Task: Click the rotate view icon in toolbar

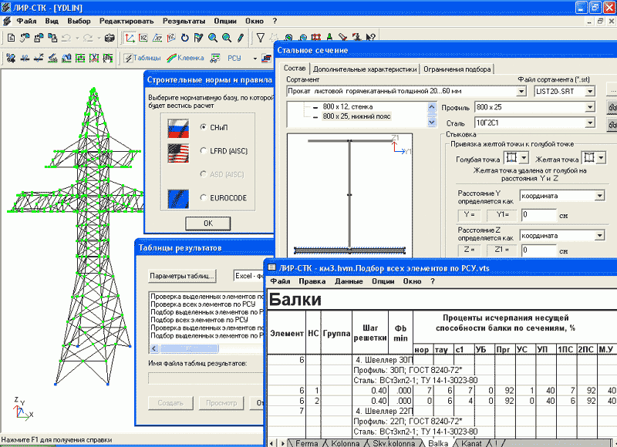Action: click(x=184, y=38)
